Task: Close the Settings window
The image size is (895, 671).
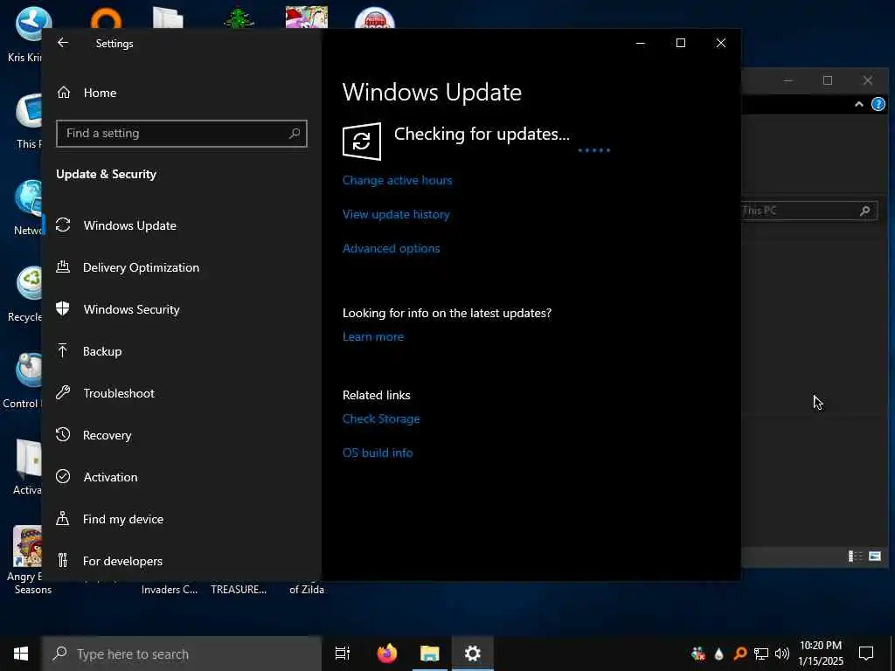Action: 721,43
